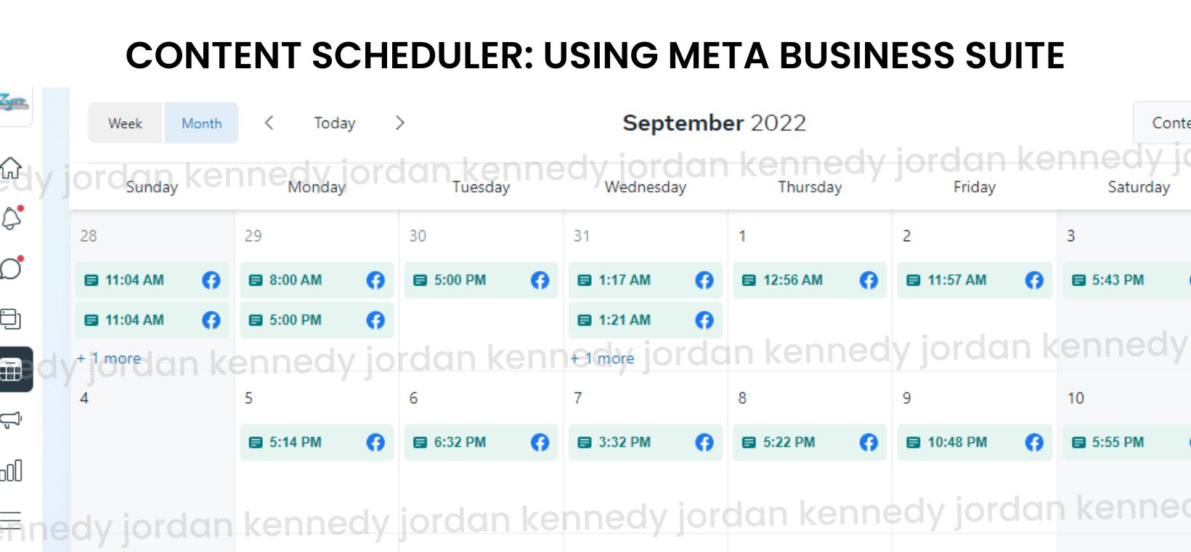Click the page logo at sidebar top
The width and height of the screenshot is (1191, 552).
13,103
